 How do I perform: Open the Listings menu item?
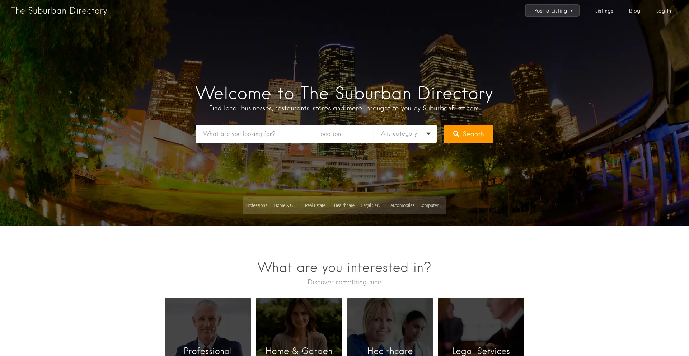tap(604, 11)
